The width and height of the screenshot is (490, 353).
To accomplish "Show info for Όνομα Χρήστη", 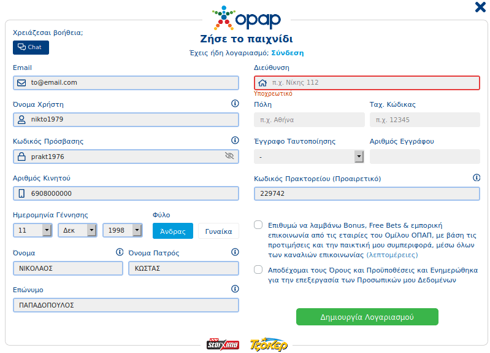I will pyautogui.click(x=235, y=104).
